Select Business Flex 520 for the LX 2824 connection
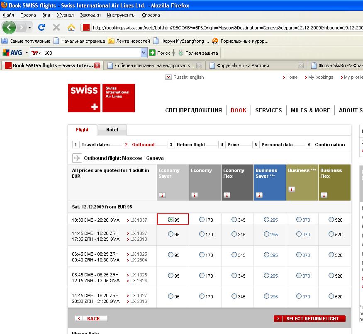This screenshot has width=363, height=334. coord(331,275)
